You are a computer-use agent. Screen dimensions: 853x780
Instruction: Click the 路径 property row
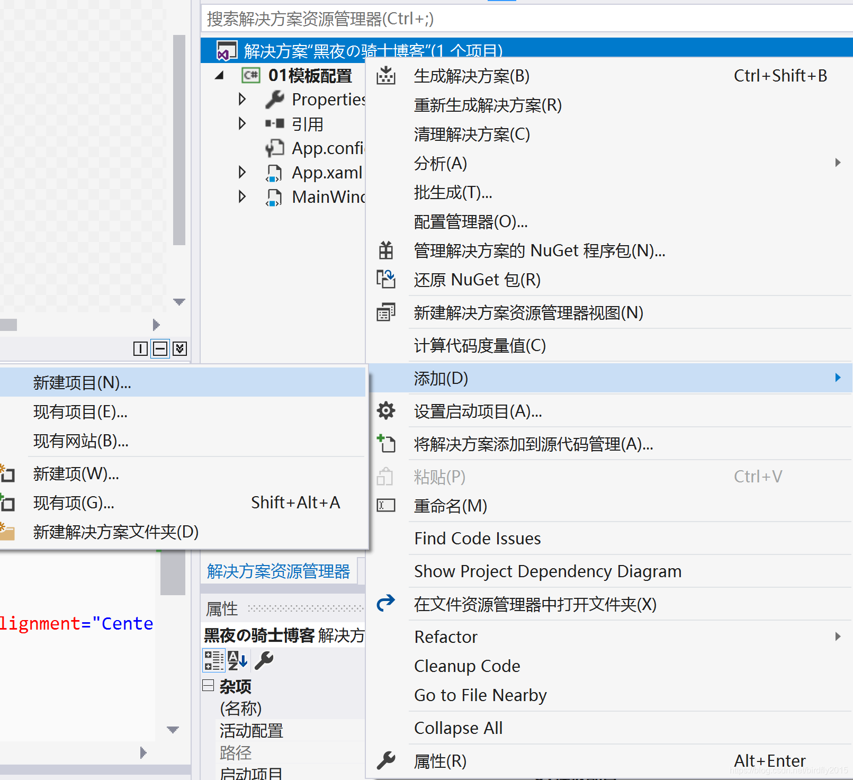(x=291, y=752)
